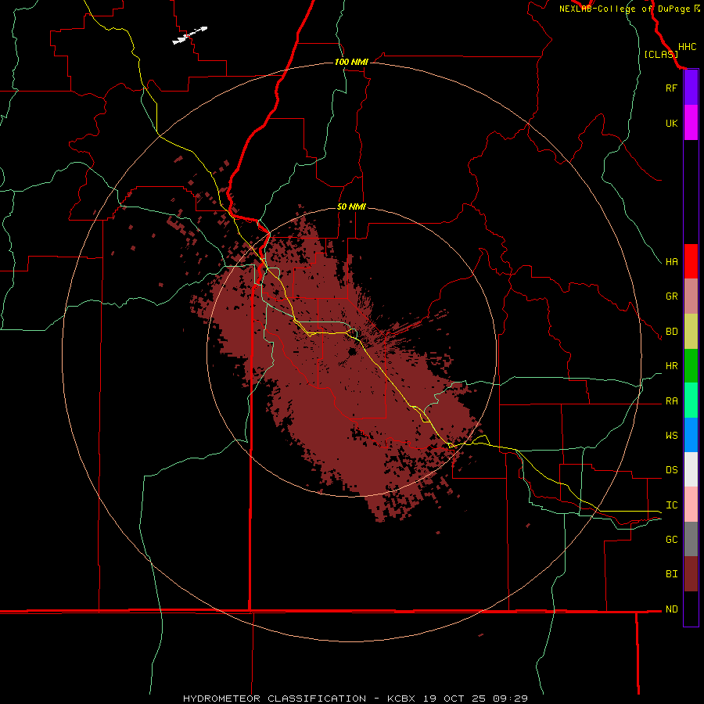
Task: Click the 50 NMI range ring label
Action: [x=351, y=207]
